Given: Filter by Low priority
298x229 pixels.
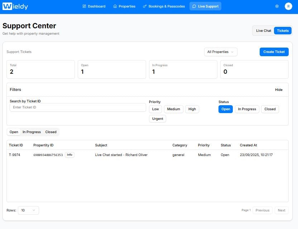Looking at the screenshot, I should (x=155, y=109).
